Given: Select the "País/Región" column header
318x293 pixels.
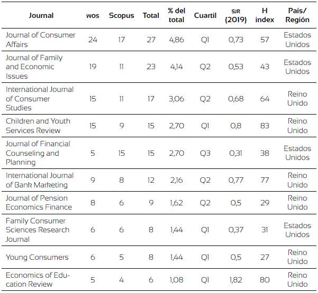Looking at the screenshot, I should (297, 15).
